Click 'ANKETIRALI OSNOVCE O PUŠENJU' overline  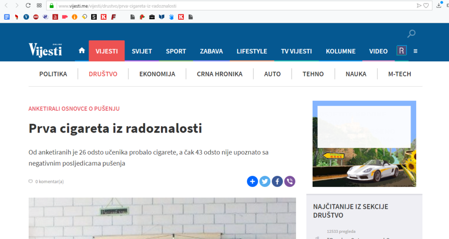[x=74, y=109]
